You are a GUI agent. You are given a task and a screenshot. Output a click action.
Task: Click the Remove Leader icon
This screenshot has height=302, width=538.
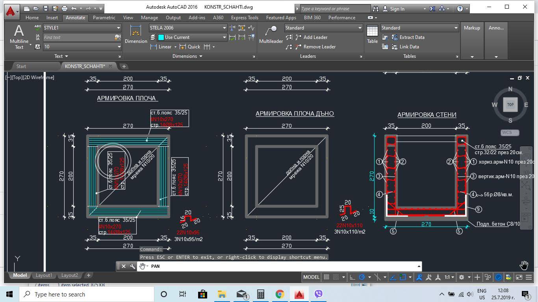click(289, 47)
